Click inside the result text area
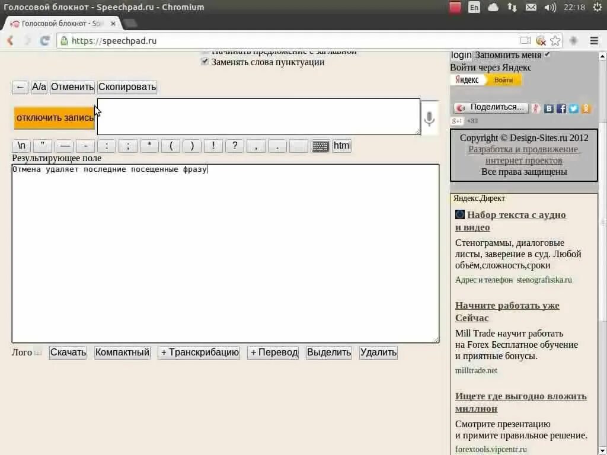 [x=226, y=254]
